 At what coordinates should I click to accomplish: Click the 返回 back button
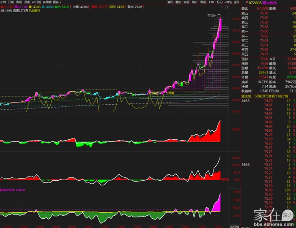236,2
